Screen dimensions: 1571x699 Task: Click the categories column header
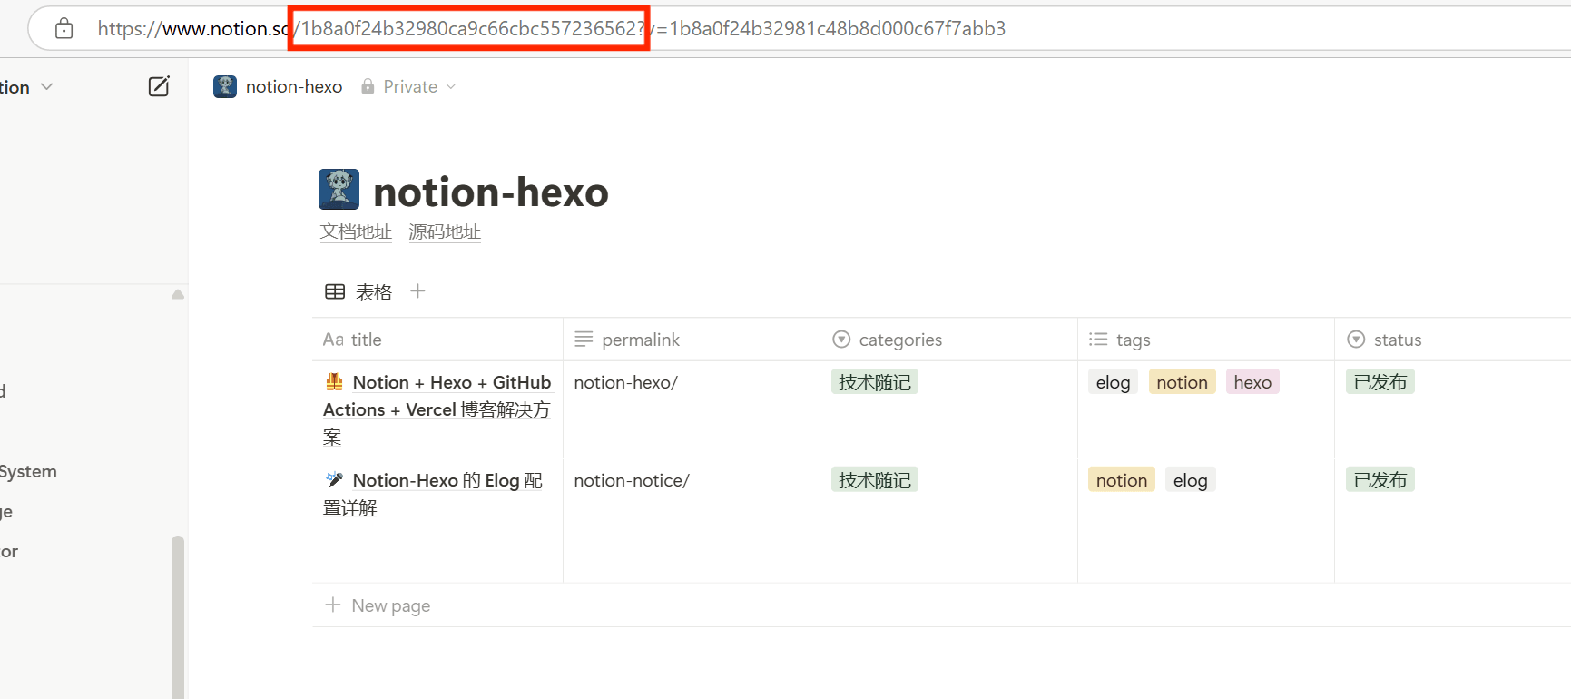899,340
